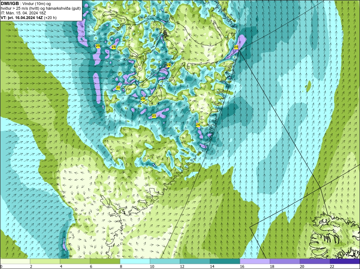Click the legend tick value 4
Viewport: 360px width, 269px height.
click(61, 266)
